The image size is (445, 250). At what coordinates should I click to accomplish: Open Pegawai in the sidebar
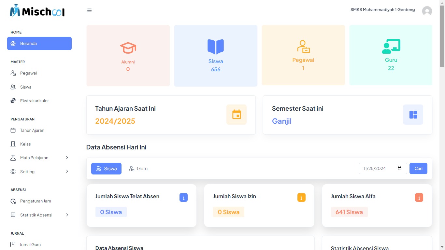pyautogui.click(x=29, y=73)
